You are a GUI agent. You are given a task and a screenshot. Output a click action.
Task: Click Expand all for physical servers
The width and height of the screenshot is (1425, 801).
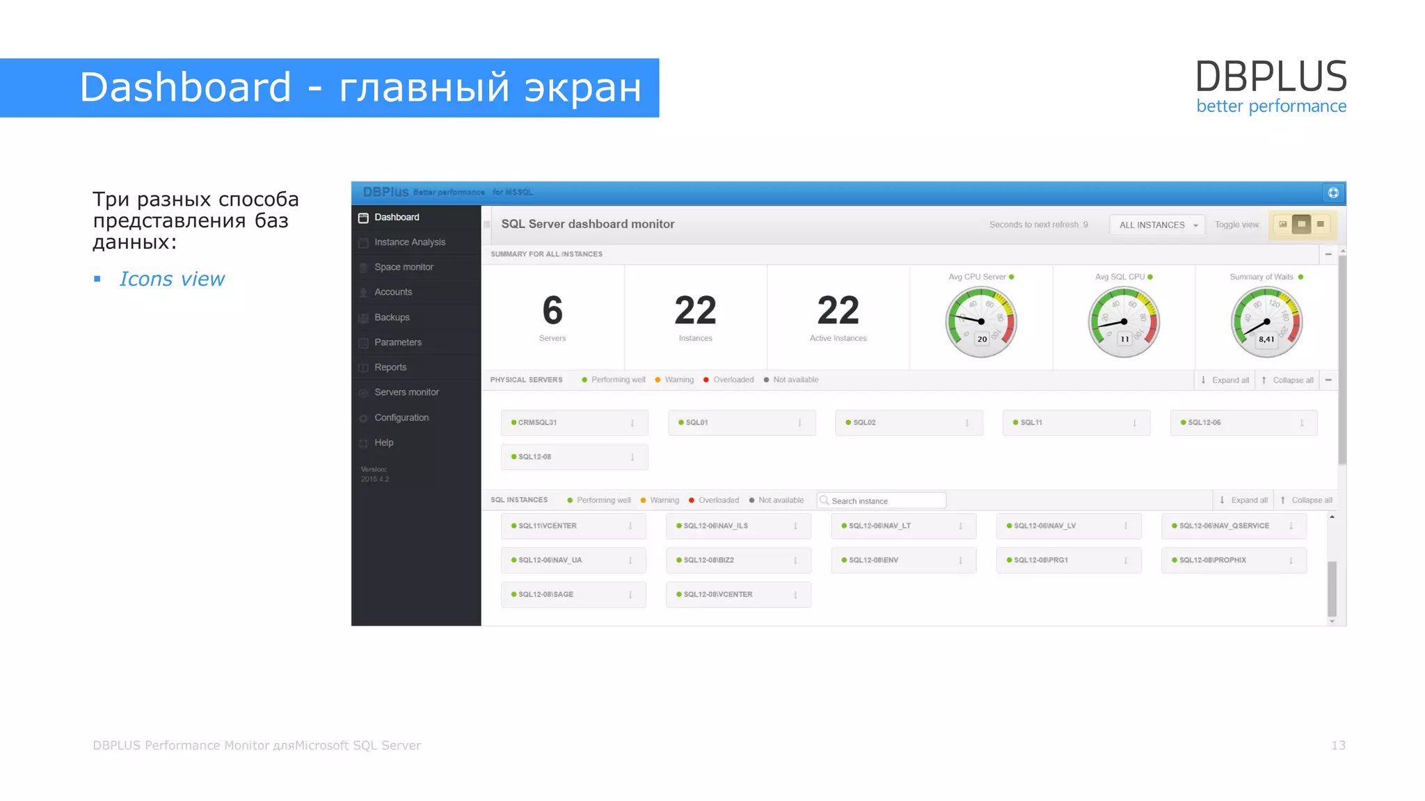click(1225, 380)
